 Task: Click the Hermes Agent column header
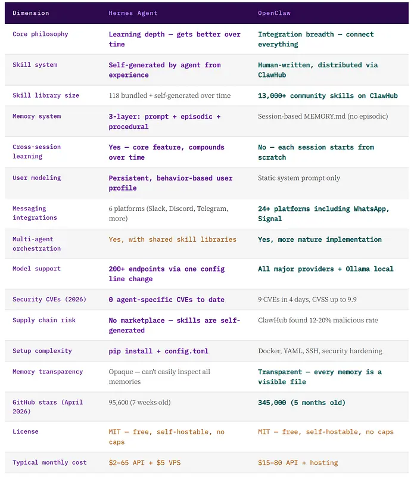133,13
